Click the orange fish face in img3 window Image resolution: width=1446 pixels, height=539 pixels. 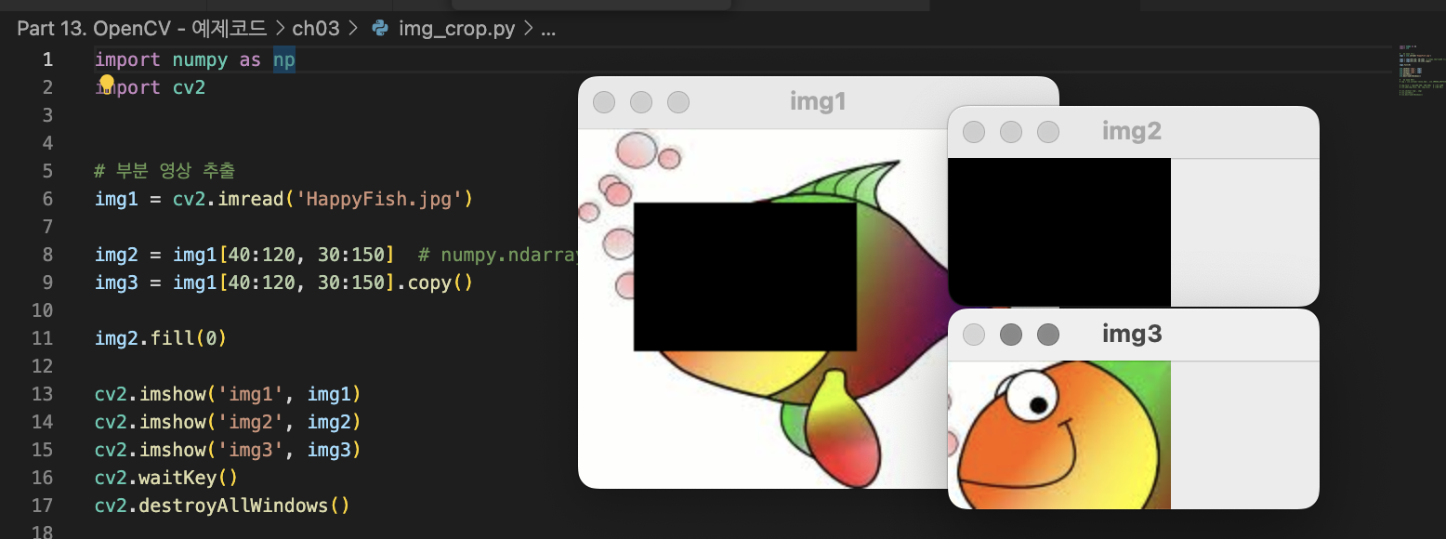pos(1059,435)
